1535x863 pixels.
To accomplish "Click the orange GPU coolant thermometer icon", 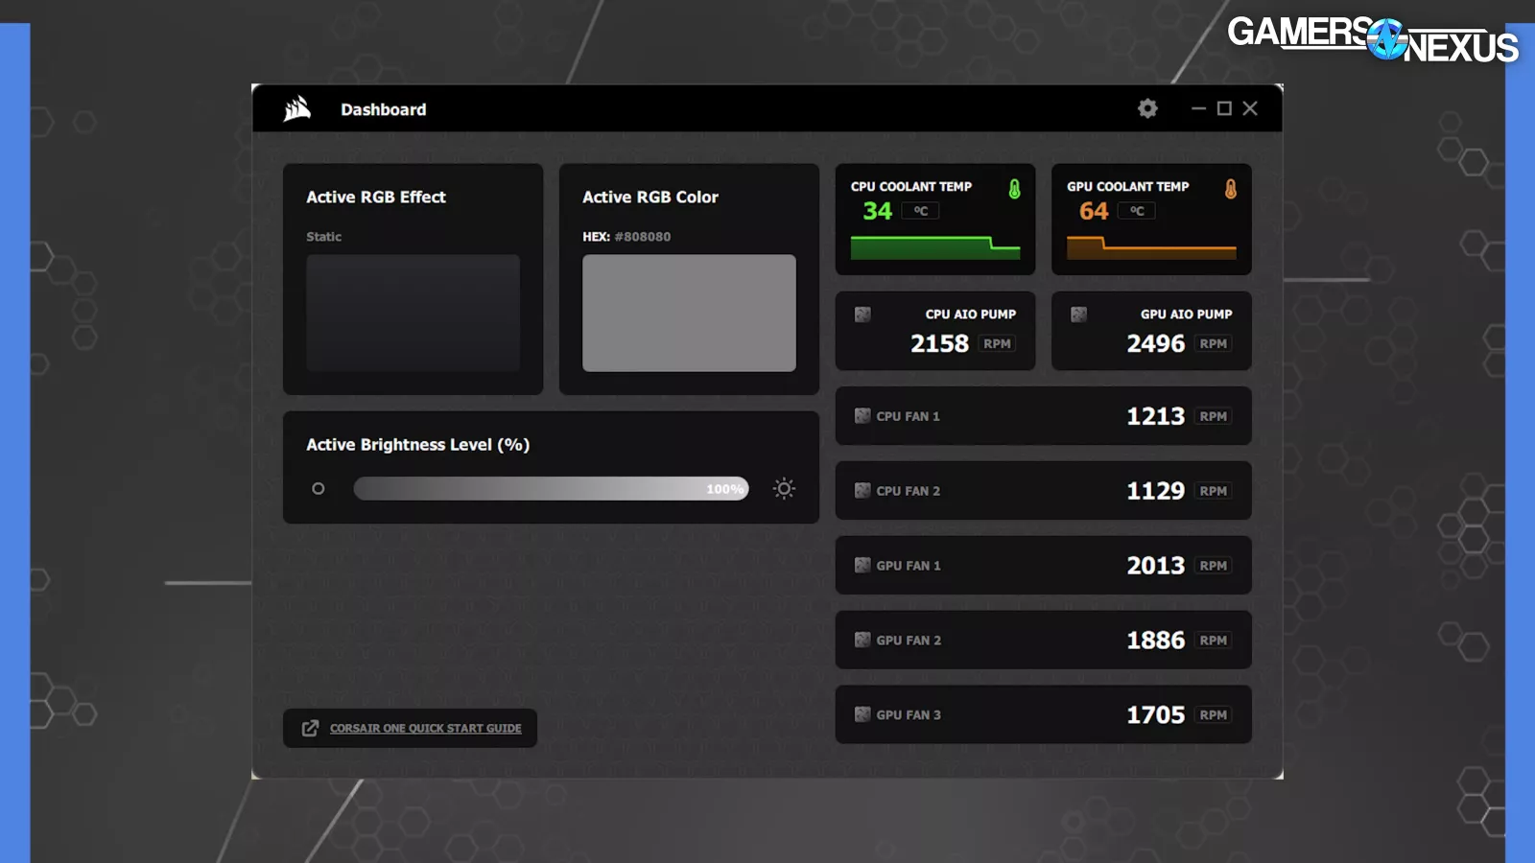I will coord(1230,189).
